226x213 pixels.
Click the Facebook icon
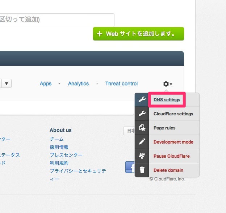[x=130, y=167]
